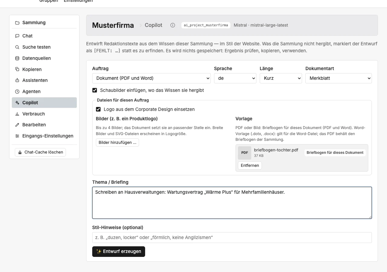This screenshot has width=387, height=272.
Task: Focus the Stil-Hinweise input field
Action: pos(232,238)
